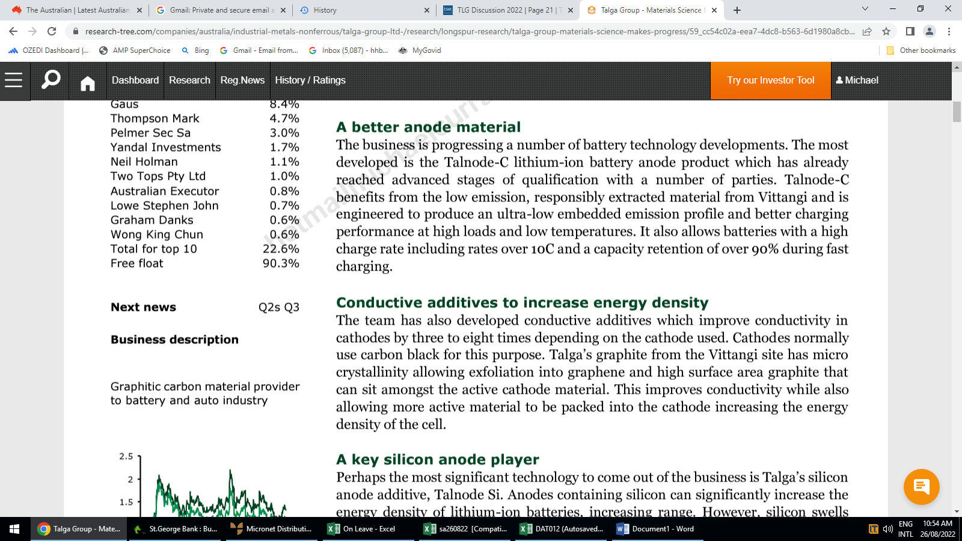The image size is (962, 541).
Task: Click browser back arrow
Action: 13,31
